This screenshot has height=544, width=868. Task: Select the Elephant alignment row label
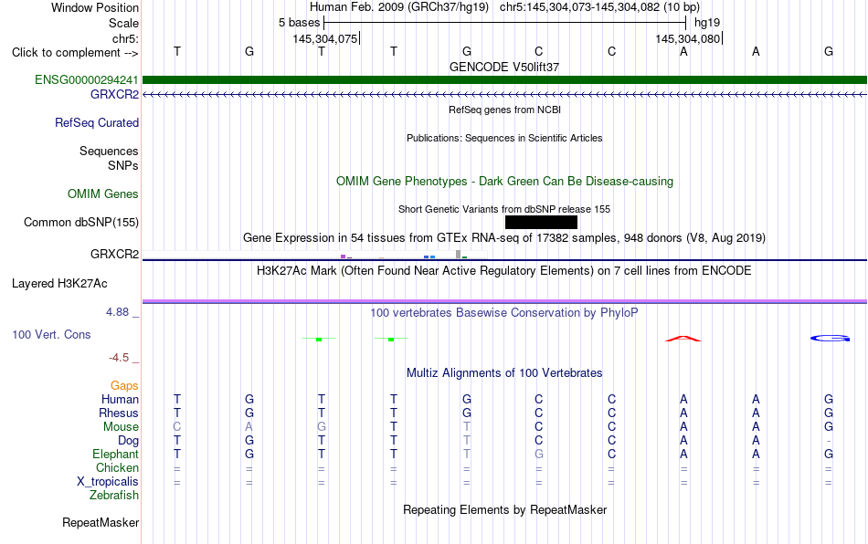[x=115, y=454]
